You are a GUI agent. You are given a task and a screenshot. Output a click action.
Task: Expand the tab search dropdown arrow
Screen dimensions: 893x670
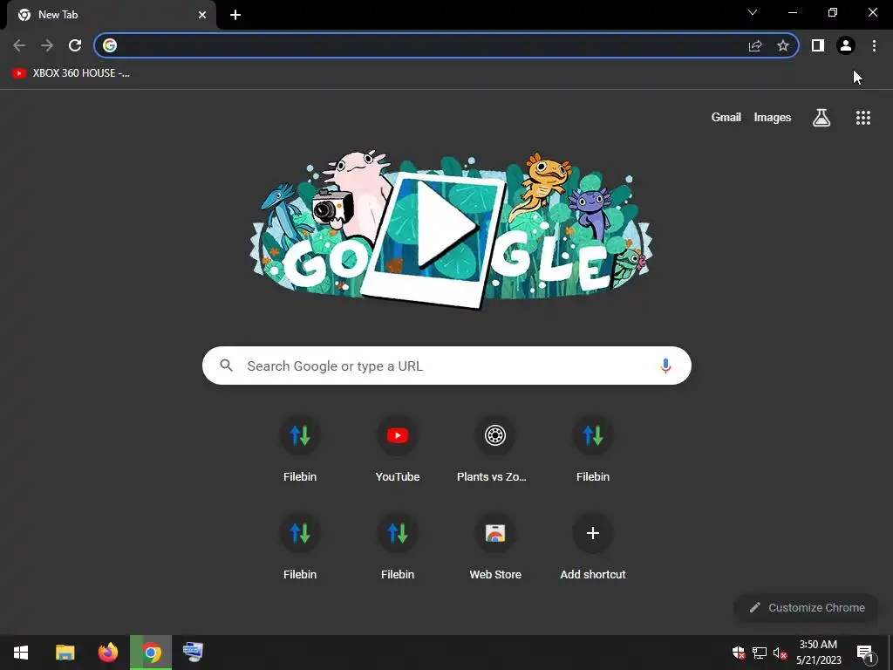tap(753, 12)
